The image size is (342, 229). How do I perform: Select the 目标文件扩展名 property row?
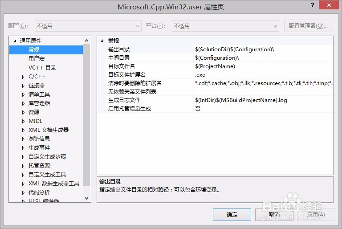pos(220,75)
